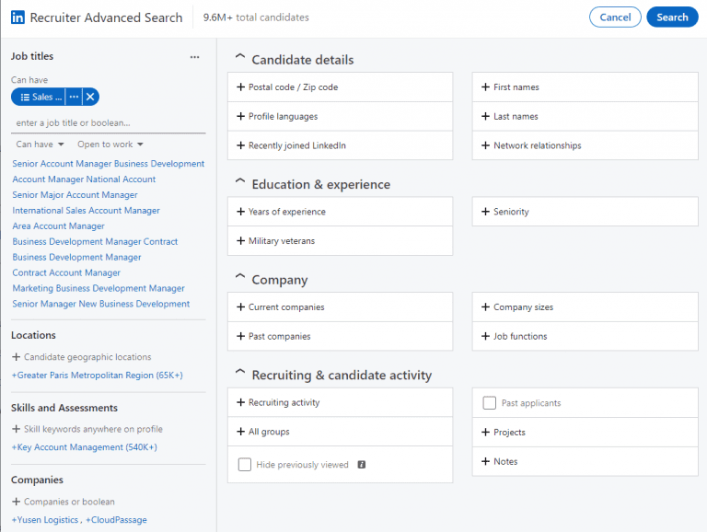The width and height of the screenshot is (707, 532).
Task: Enable the Past applicants checkbox
Action: tap(490, 403)
